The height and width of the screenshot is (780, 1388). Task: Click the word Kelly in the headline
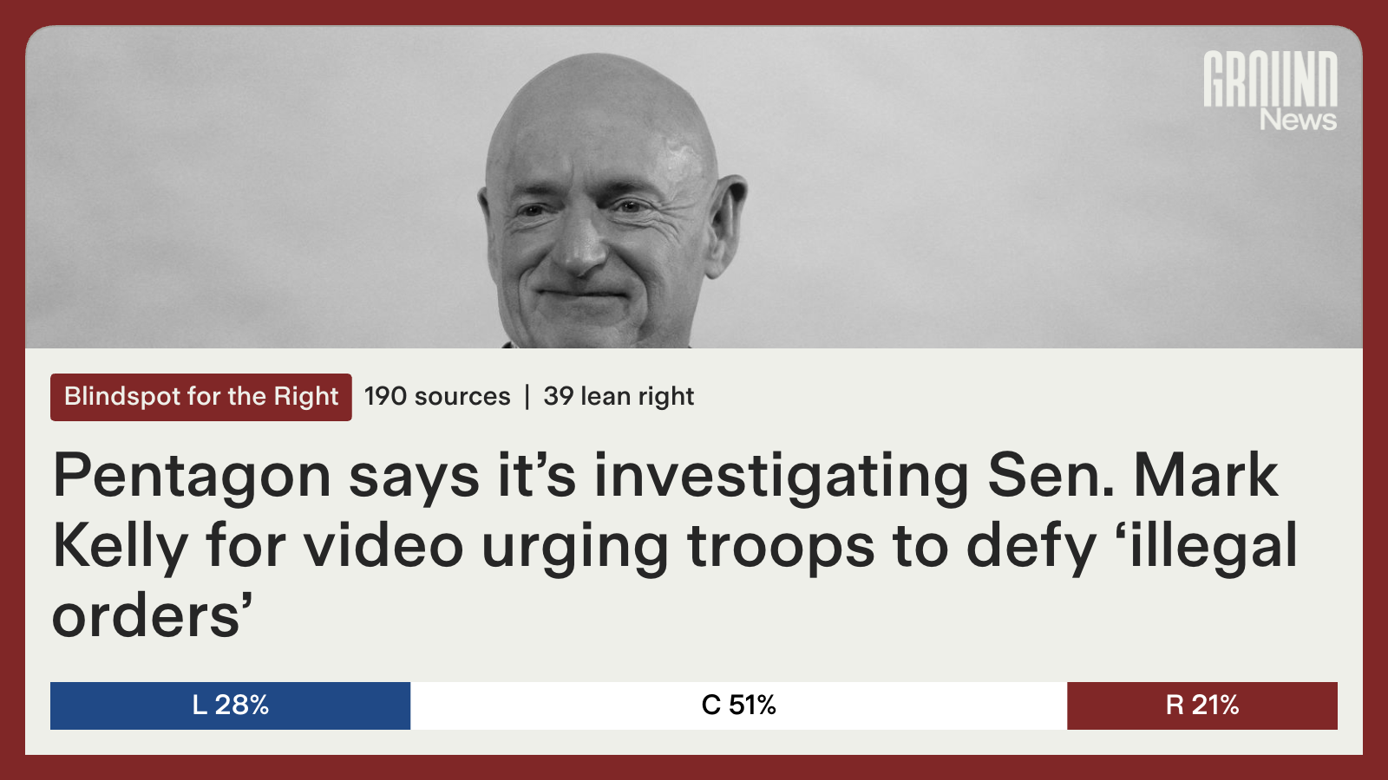pos(121,548)
